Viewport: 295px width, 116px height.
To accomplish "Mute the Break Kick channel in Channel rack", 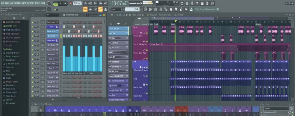I will (33, 41).
